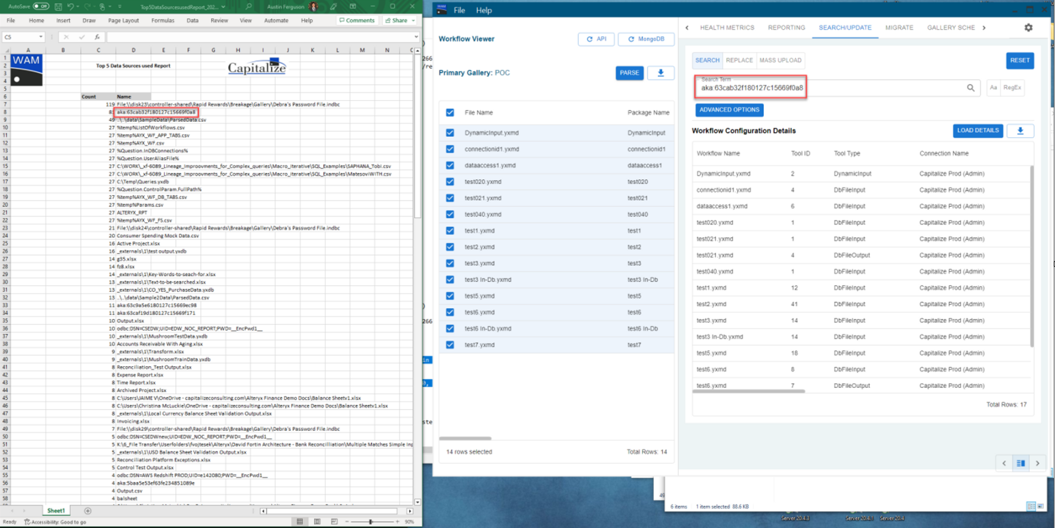Open the Name Box dropdown
The image size is (1055, 528).
click(x=41, y=37)
